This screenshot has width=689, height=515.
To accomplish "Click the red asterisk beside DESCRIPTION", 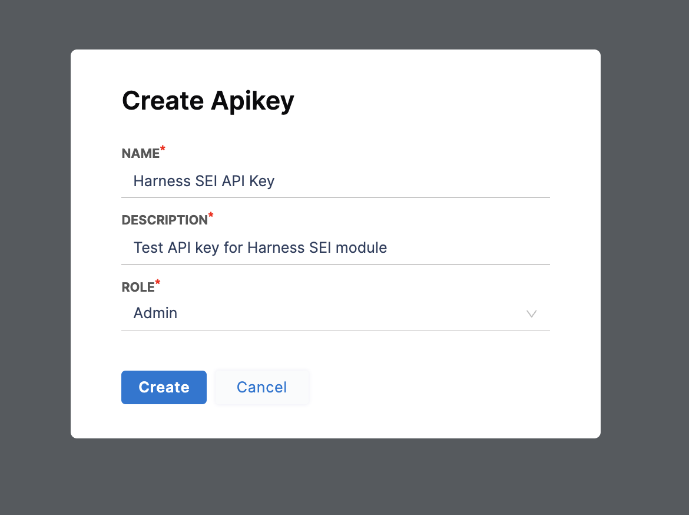I will click(211, 216).
